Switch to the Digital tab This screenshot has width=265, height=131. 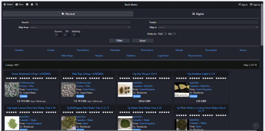coord(198,14)
